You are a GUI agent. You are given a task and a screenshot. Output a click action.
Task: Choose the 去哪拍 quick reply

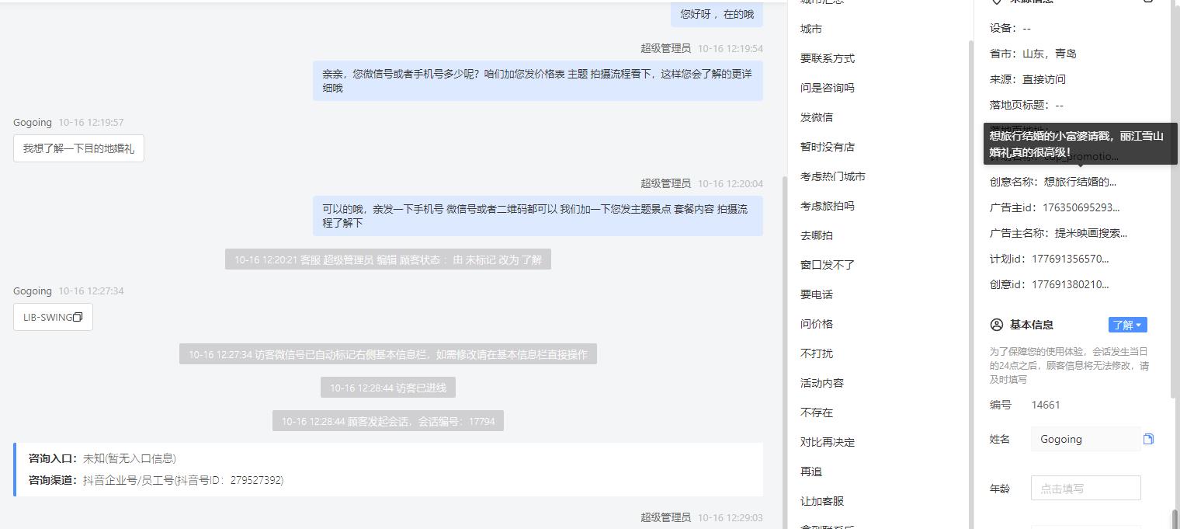(x=817, y=235)
